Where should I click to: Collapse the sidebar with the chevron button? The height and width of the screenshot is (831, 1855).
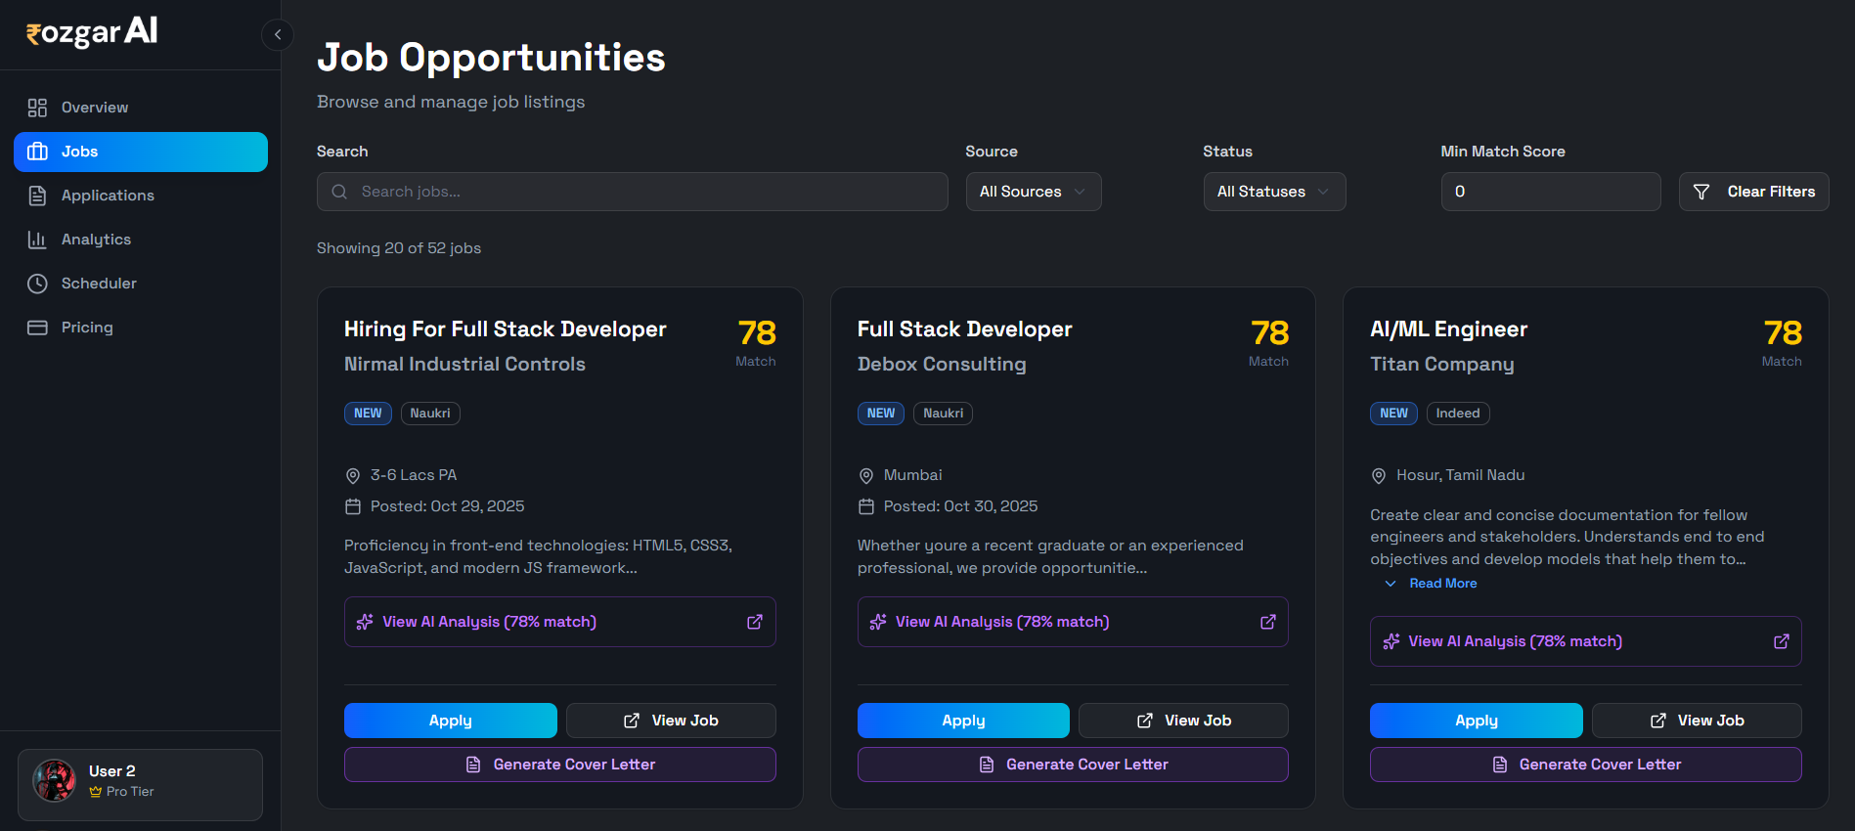tap(278, 35)
